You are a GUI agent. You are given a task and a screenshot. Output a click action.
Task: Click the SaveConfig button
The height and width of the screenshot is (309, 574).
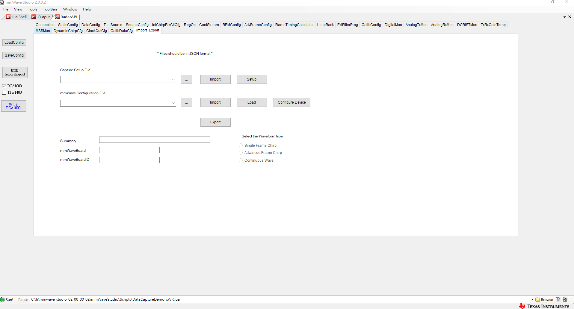click(x=14, y=55)
